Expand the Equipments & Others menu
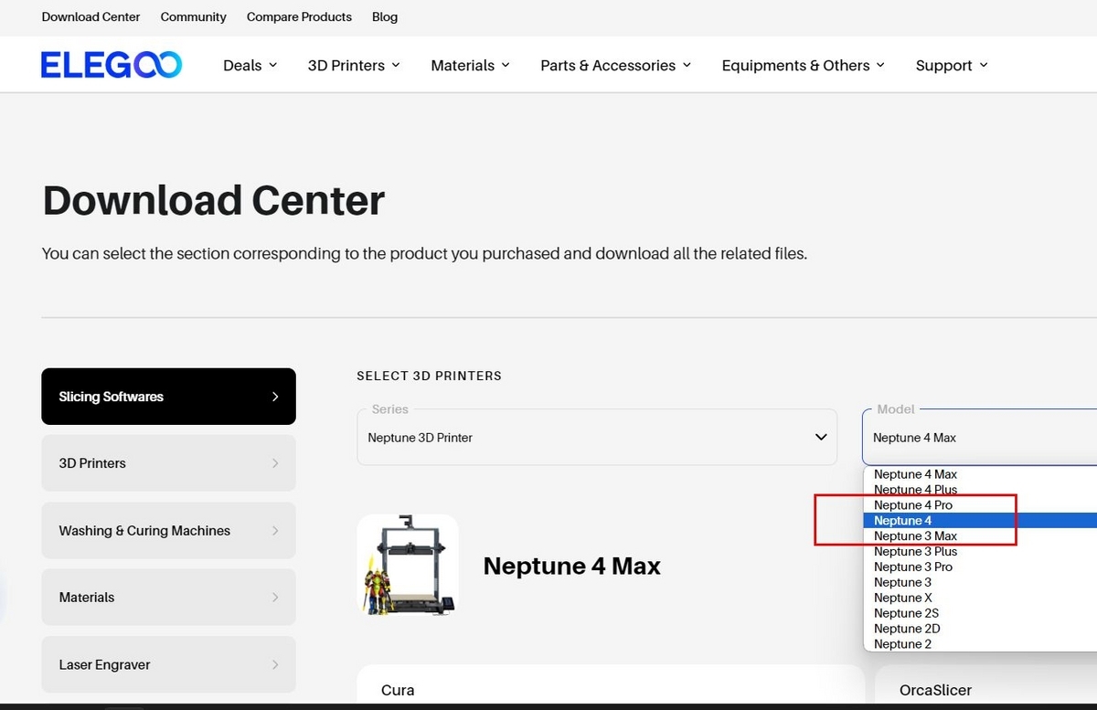 point(803,66)
